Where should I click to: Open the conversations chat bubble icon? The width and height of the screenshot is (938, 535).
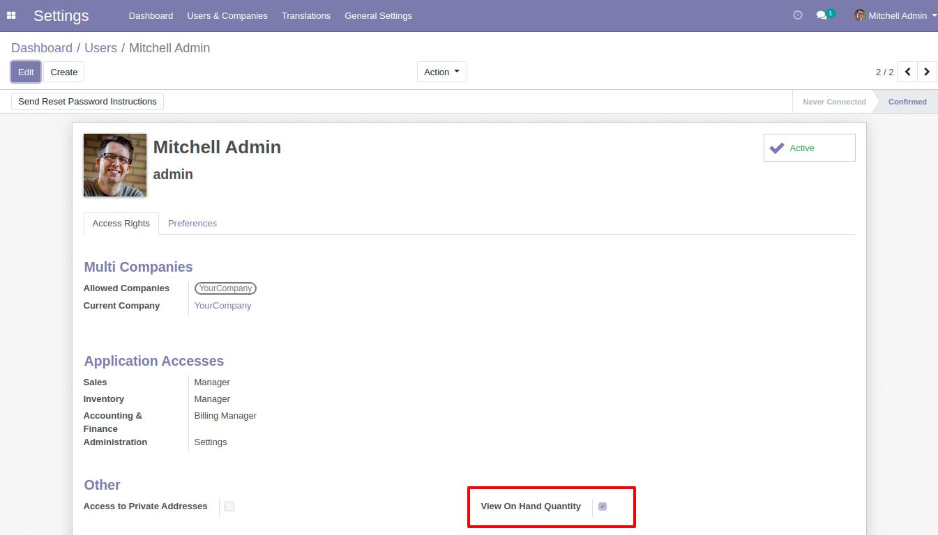click(x=822, y=15)
